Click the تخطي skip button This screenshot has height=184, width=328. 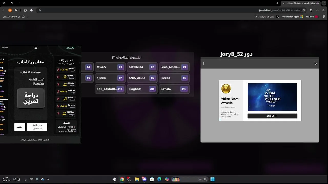point(20,127)
